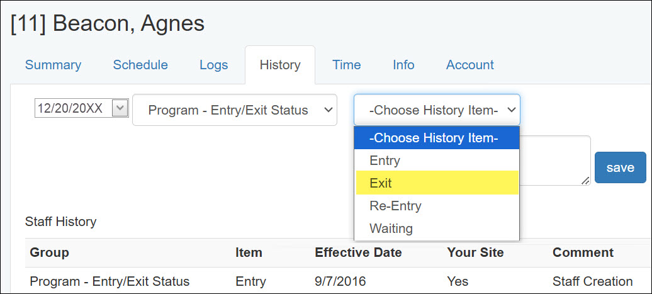Click inside the comment text area

(555, 161)
